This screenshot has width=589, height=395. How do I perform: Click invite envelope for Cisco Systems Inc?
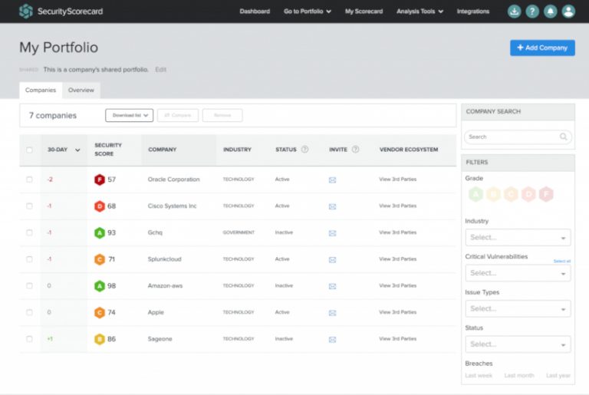(x=332, y=206)
